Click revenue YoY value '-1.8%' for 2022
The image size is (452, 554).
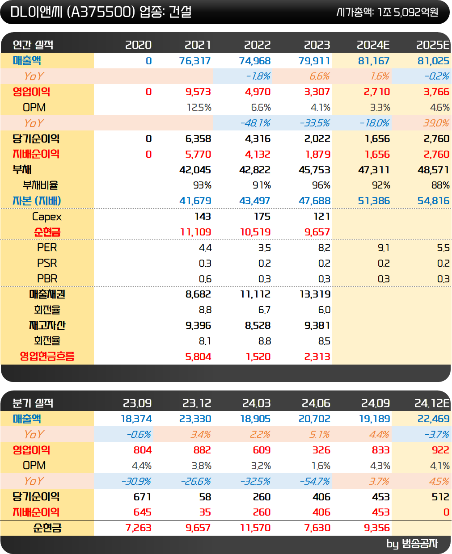click(x=258, y=76)
